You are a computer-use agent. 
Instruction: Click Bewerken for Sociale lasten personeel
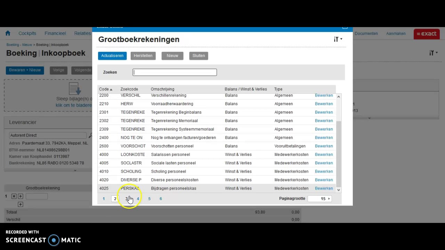click(x=324, y=163)
